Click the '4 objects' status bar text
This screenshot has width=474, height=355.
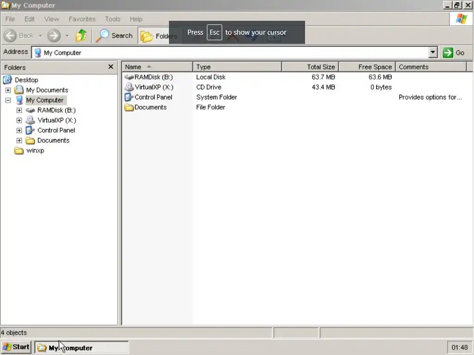tap(14, 333)
